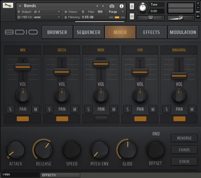Go to next instrument arrow
Image resolution: width=201 pixels, height=178 pixels.
click(103, 6)
